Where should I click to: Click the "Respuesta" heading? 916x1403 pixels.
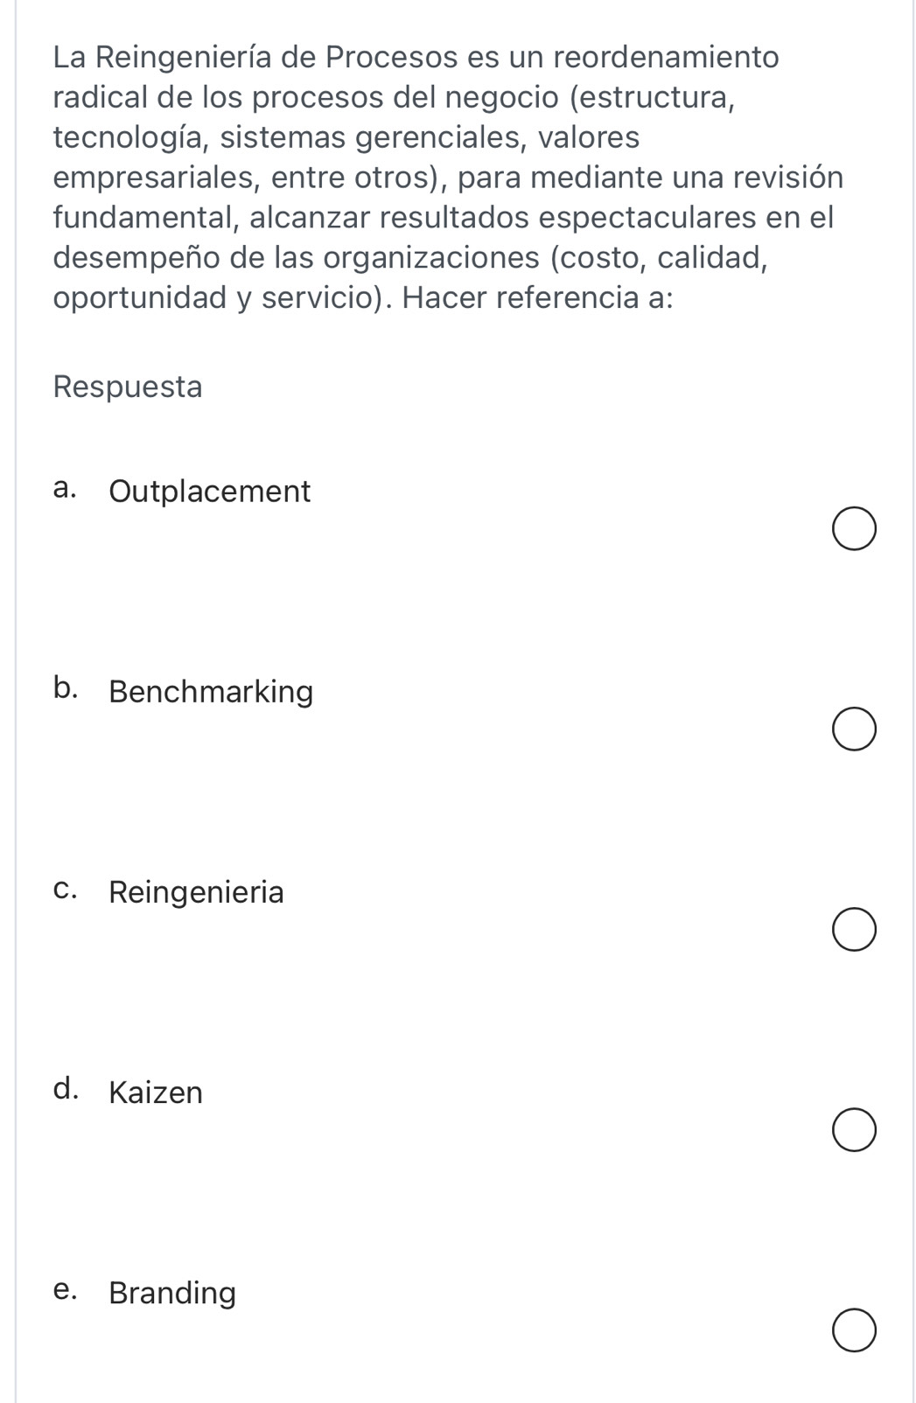pyautogui.click(x=128, y=387)
